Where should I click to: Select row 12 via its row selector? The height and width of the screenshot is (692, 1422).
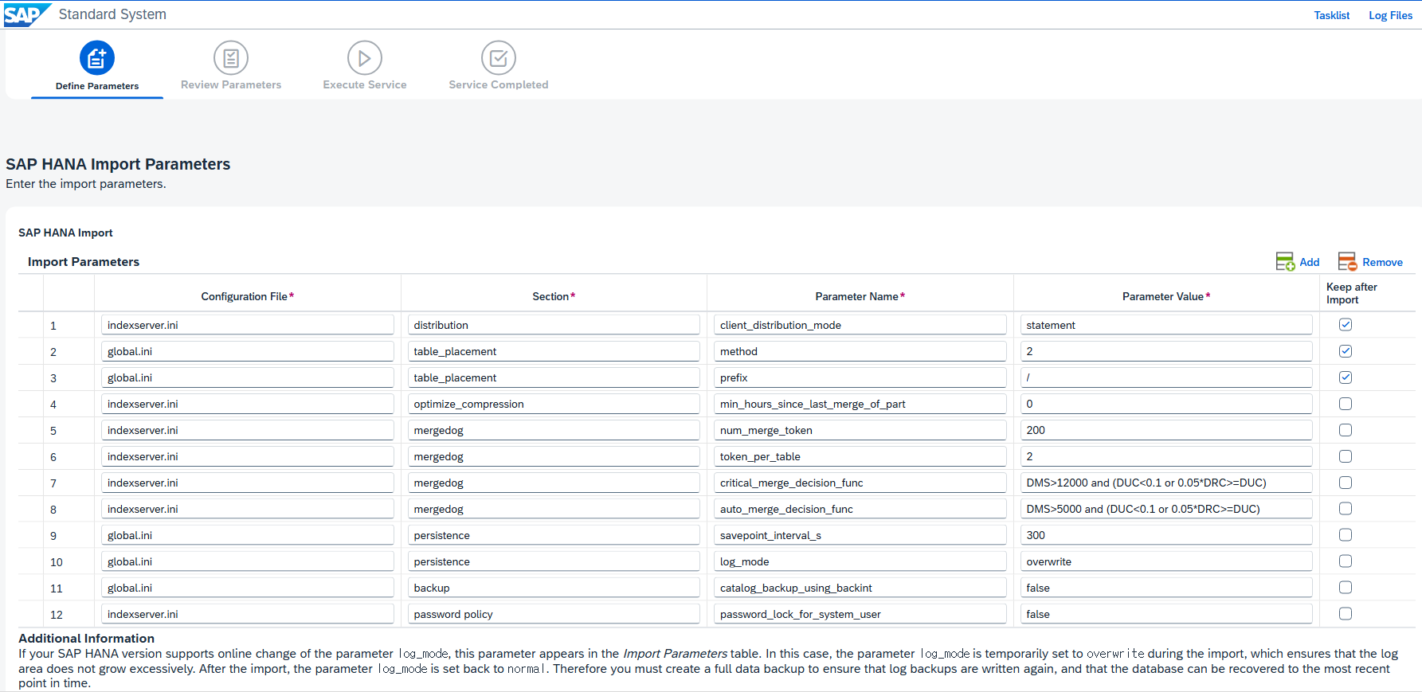(x=30, y=614)
